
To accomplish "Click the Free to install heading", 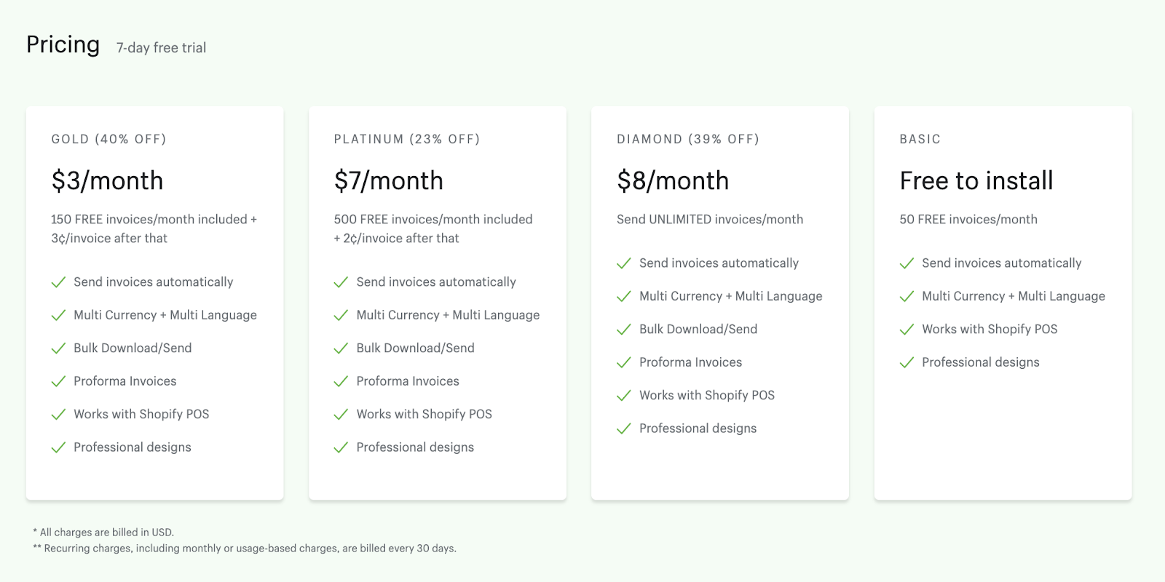I will pyautogui.click(x=976, y=180).
